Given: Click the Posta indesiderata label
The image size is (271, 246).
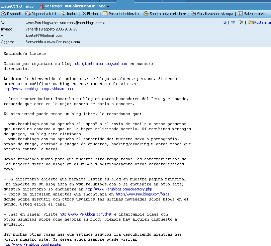Looking at the screenshot, I should point(123,14).
